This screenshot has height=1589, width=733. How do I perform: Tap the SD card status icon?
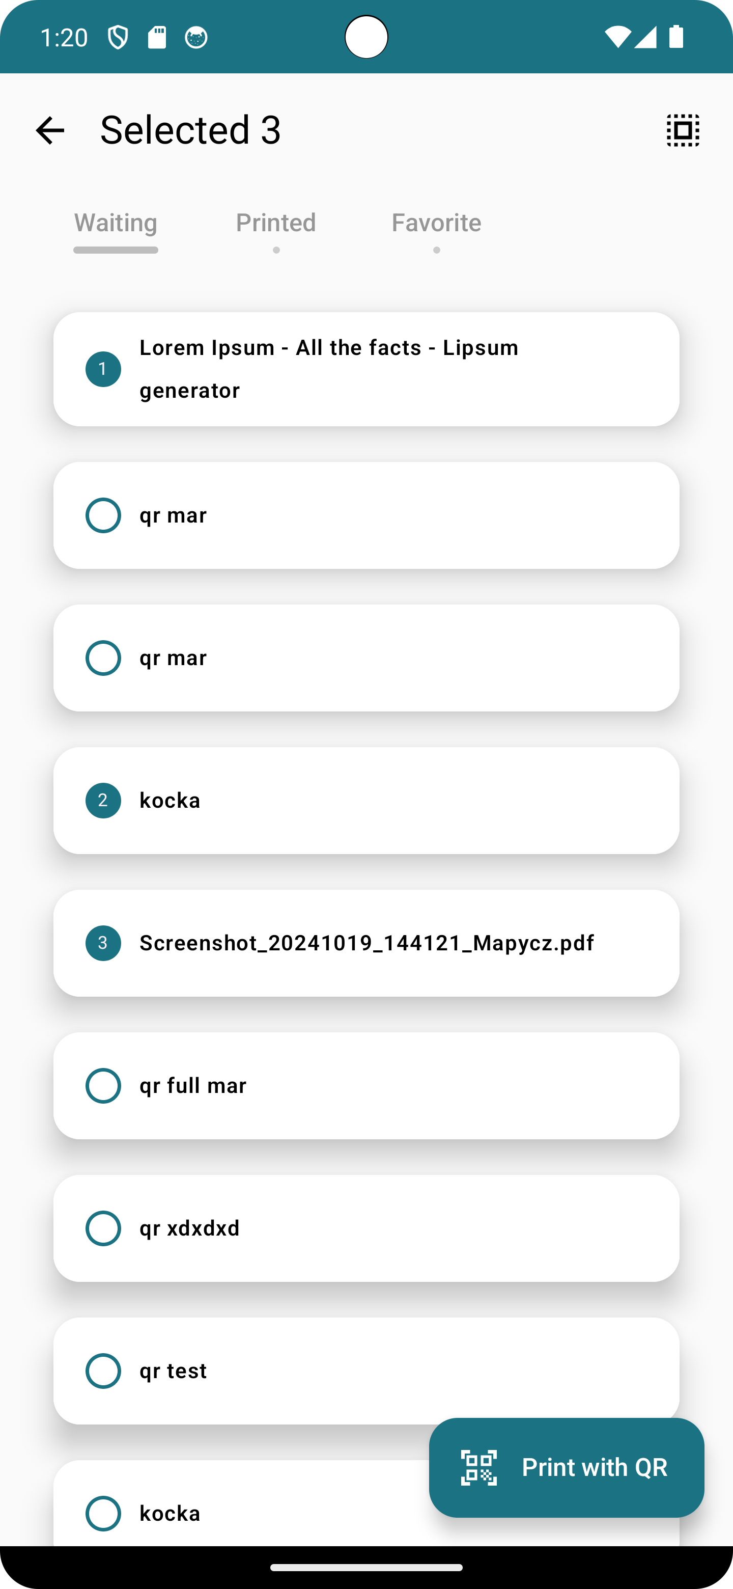(157, 38)
